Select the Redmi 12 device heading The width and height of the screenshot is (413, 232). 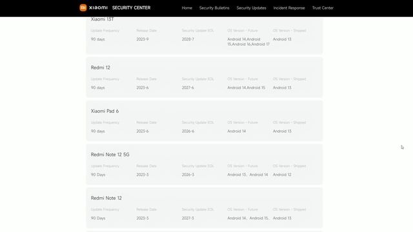coord(101,68)
